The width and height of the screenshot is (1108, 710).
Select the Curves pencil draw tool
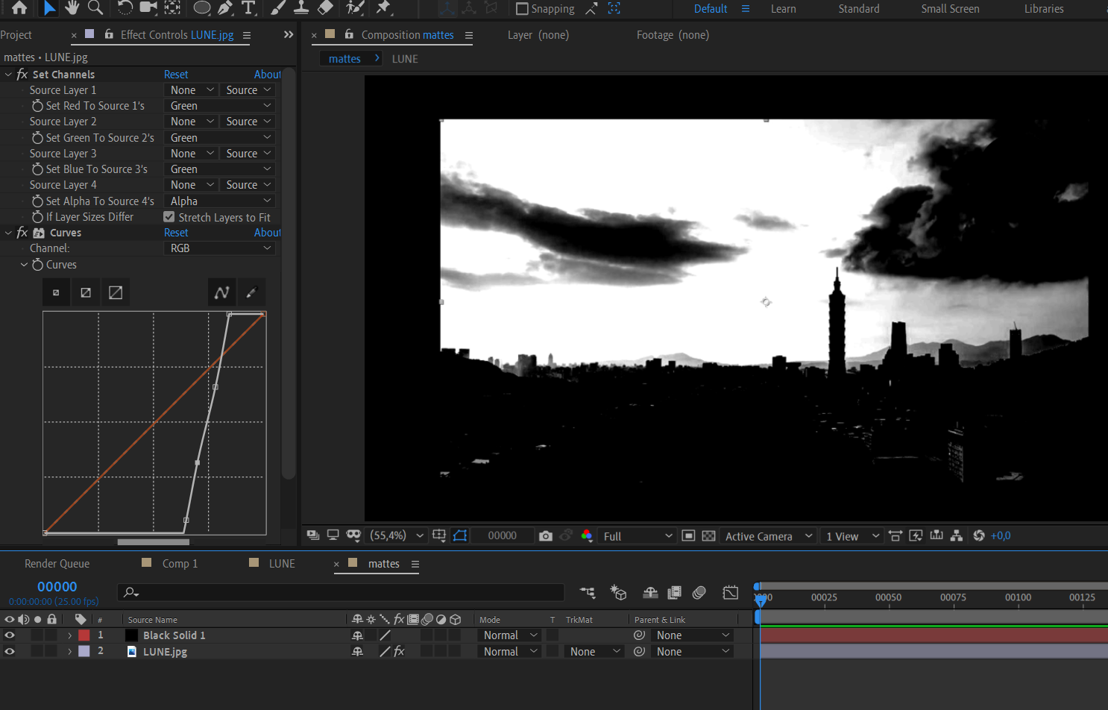(251, 292)
